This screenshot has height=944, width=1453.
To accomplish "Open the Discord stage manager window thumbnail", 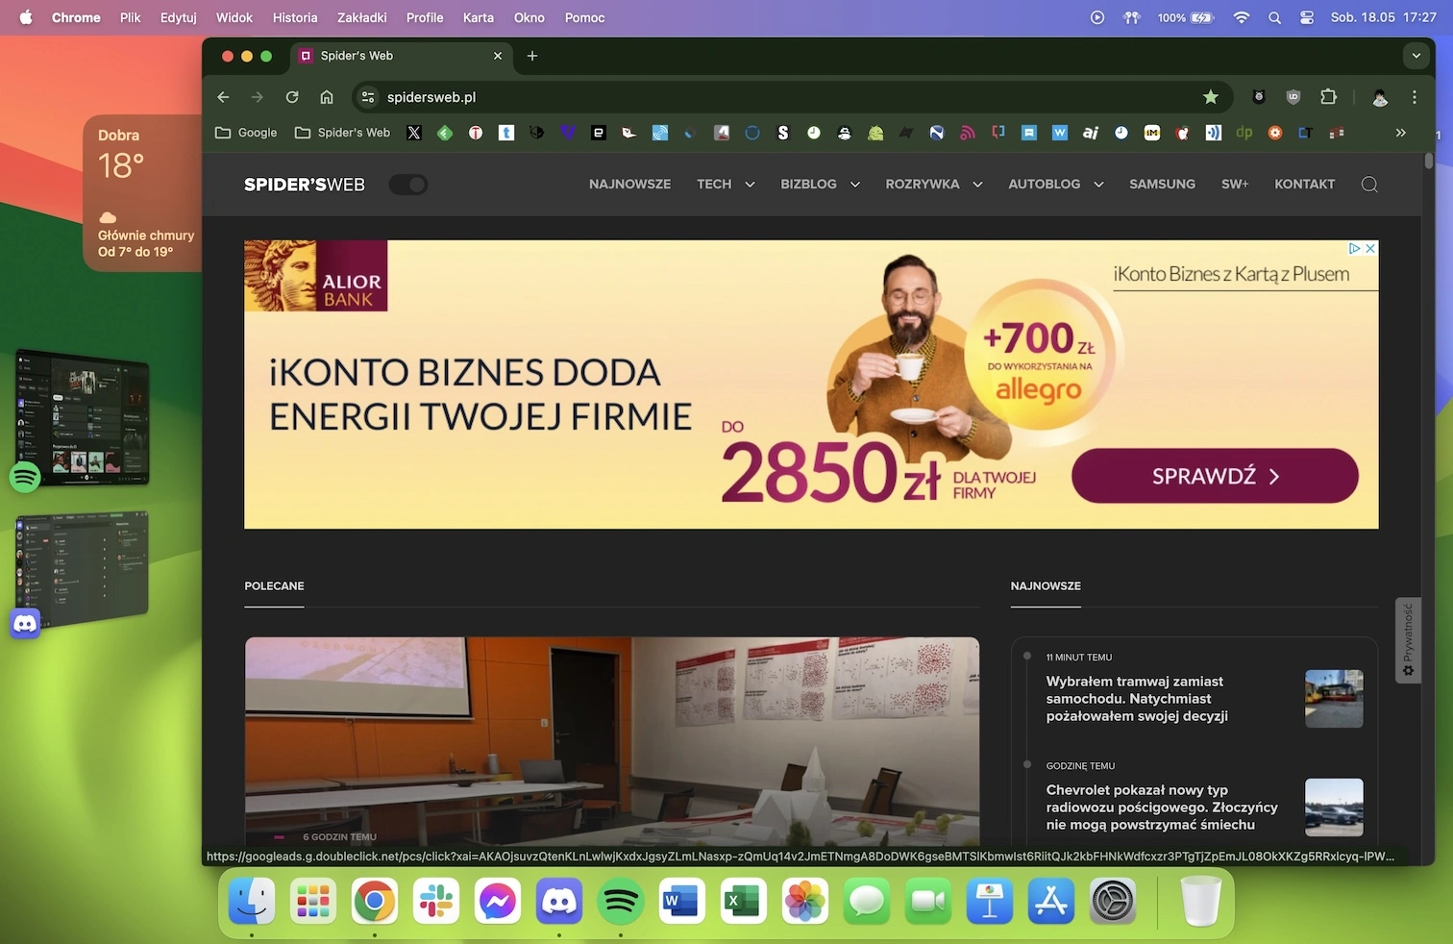I will pos(84,569).
